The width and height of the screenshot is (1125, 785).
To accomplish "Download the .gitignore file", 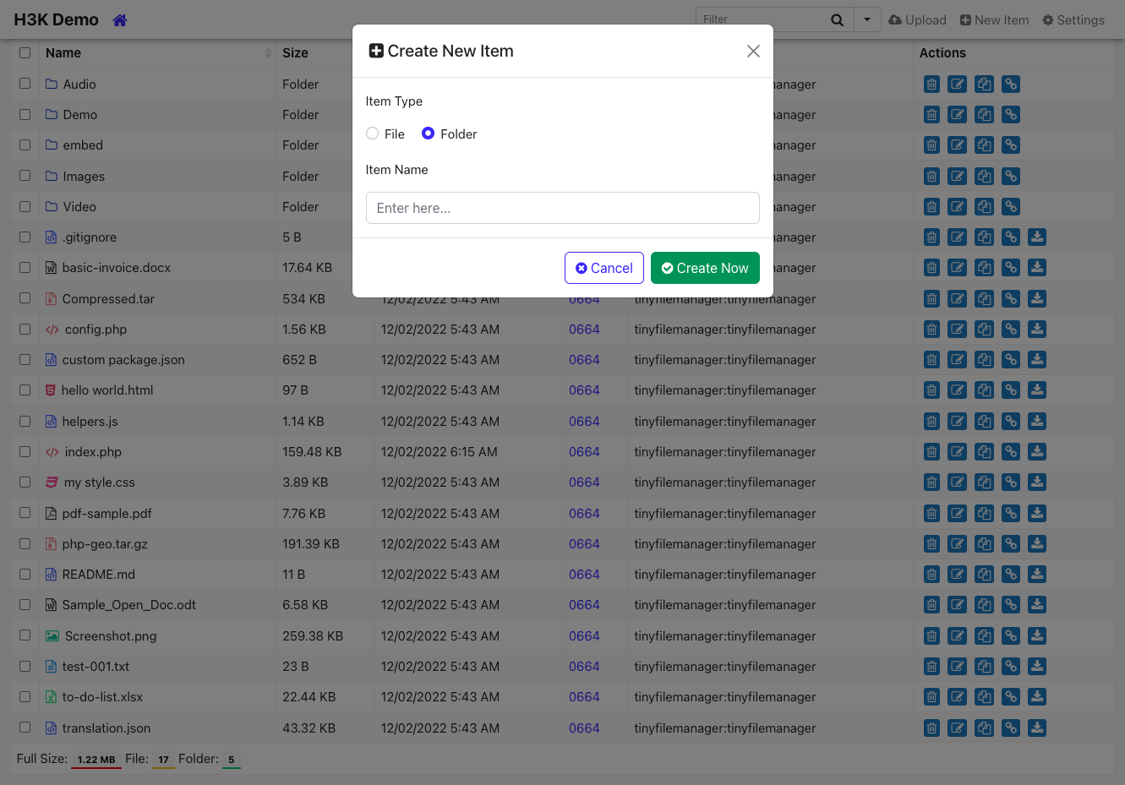I will point(1037,237).
